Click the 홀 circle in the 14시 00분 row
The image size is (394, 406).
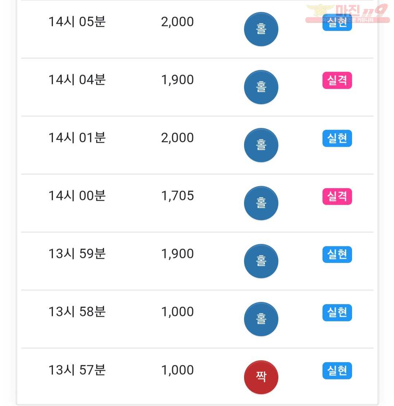point(261,203)
